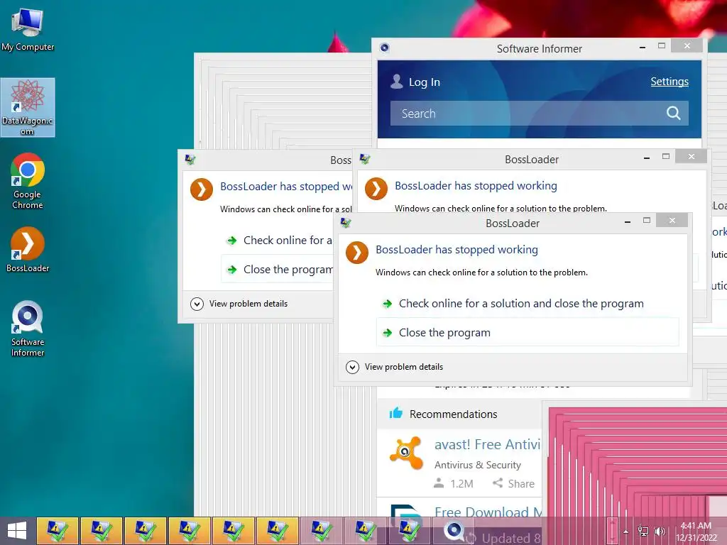727x545 pixels.
Task: Close the middle BossLoader dialog window
Action: [x=691, y=157]
